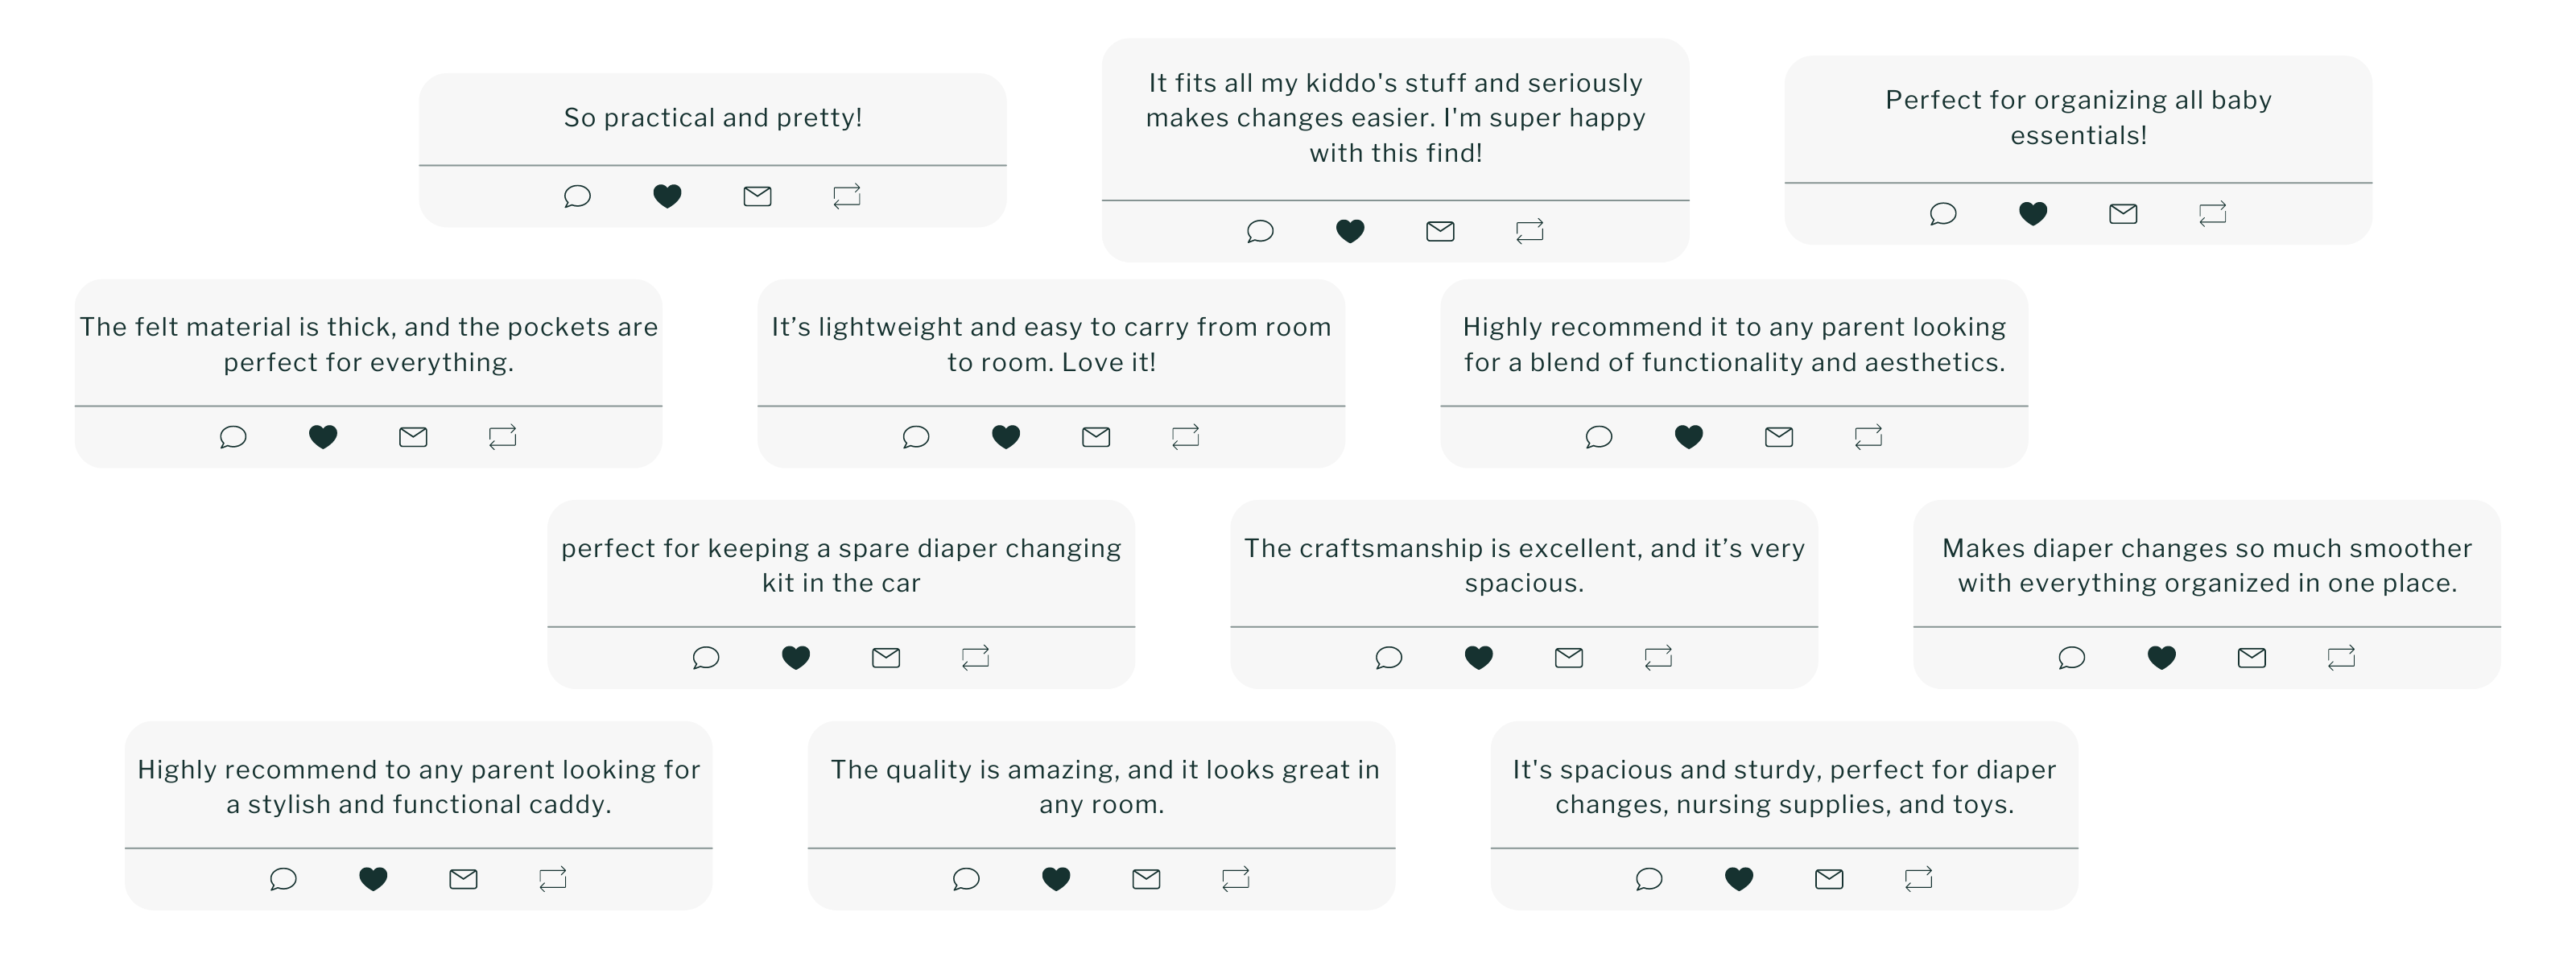Repost 'The quality is amazing' review
2576x966 pixels.
(1235, 879)
